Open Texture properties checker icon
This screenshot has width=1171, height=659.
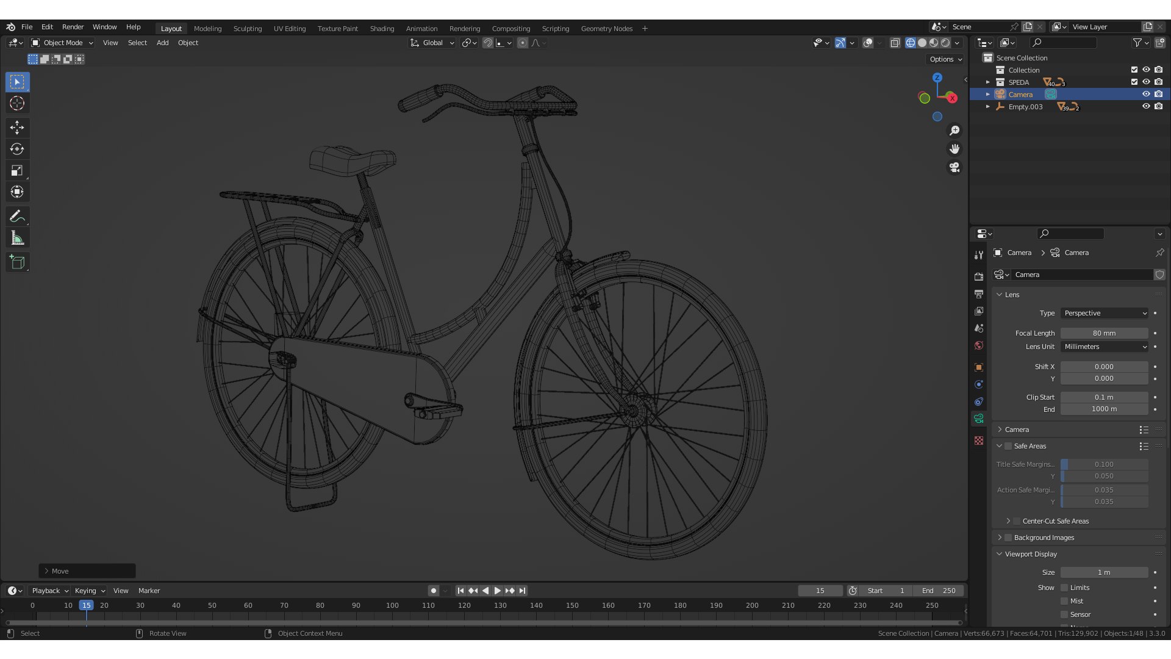coord(979,441)
